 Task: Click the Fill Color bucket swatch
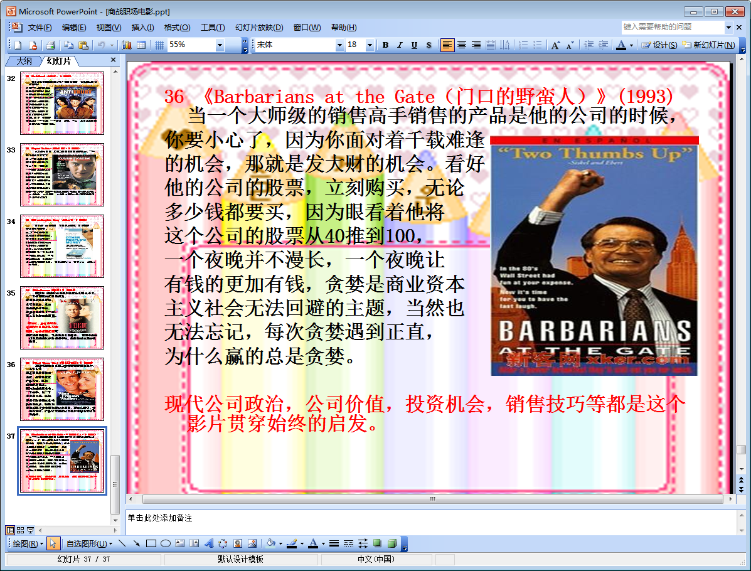(x=271, y=543)
